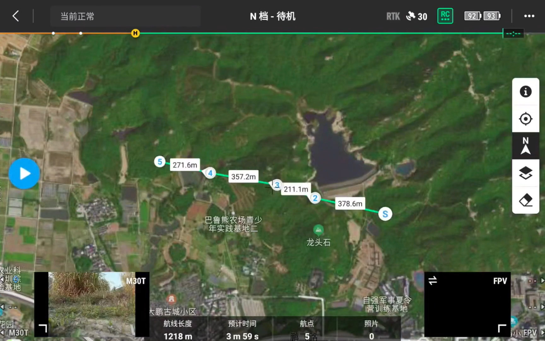Image resolution: width=545 pixels, height=341 pixels.
Task: Open the M30T camera preview thumbnail
Action: click(92, 304)
